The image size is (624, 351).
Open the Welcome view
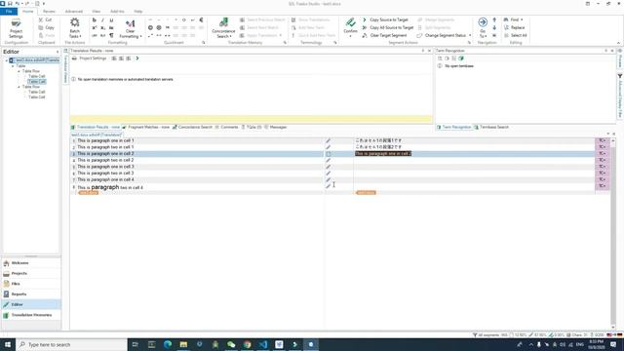(x=31, y=263)
